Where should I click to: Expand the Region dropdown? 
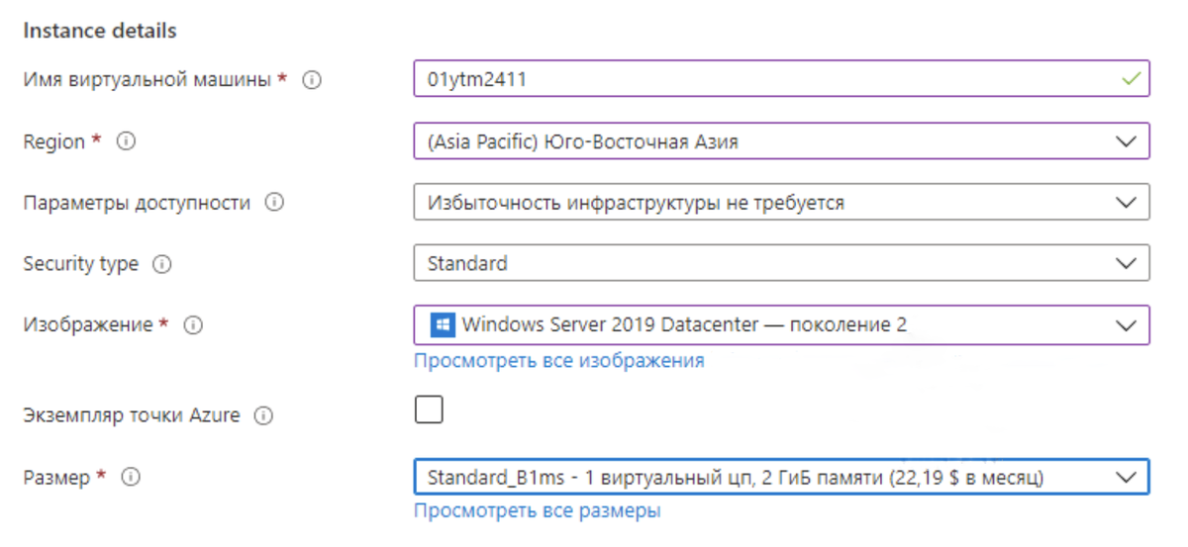coord(781,141)
